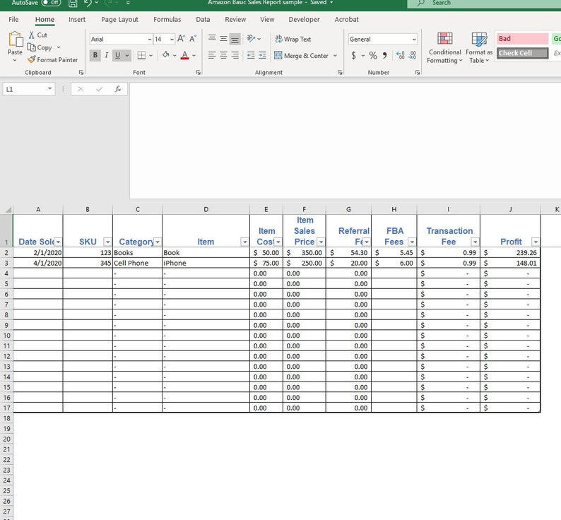Click Decrease Decimal icon
This screenshot has width=561, height=520.
coord(412,55)
